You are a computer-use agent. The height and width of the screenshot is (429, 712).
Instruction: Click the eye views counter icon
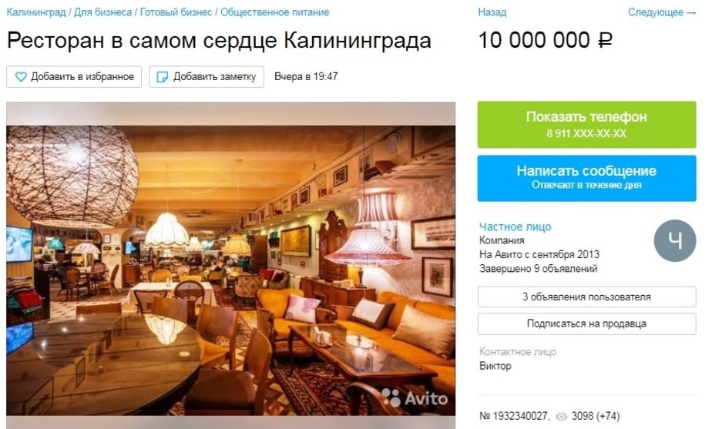coord(562,416)
